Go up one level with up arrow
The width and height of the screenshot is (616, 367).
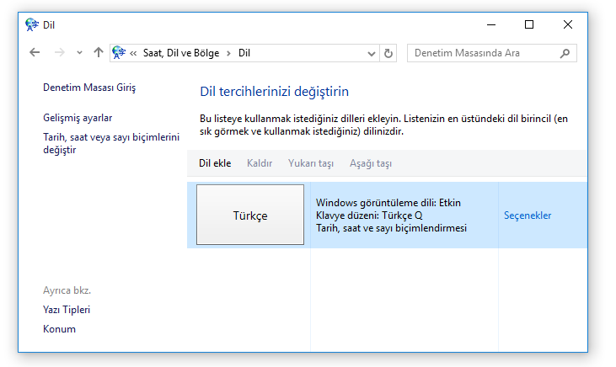99,52
